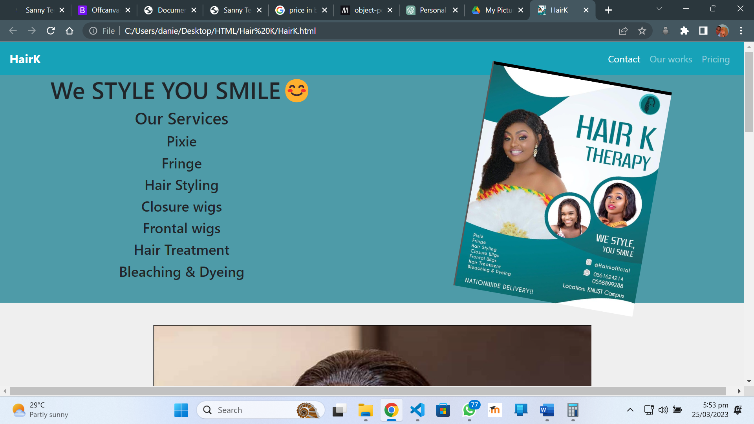The width and height of the screenshot is (754, 424).
Task: Open Calculator from taskbar
Action: [x=573, y=410]
